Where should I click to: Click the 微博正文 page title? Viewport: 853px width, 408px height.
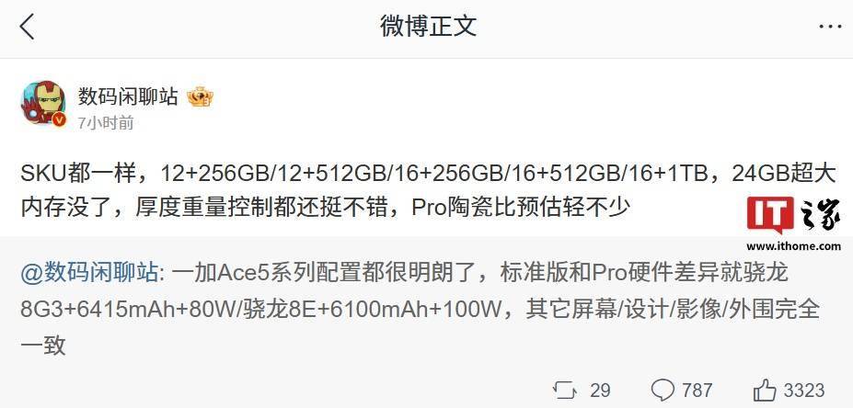(x=428, y=26)
